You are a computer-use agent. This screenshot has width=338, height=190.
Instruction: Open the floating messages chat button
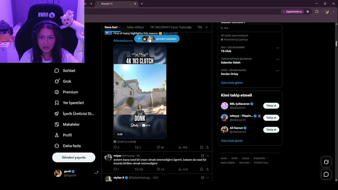point(326,174)
